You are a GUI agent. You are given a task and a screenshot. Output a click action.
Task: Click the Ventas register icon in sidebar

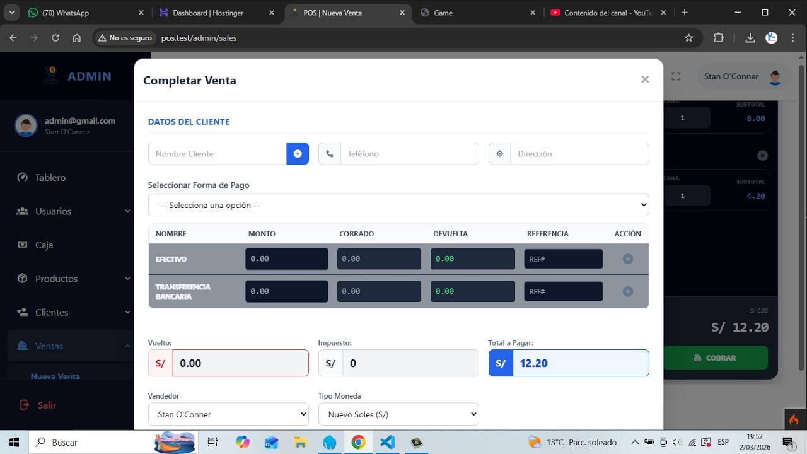pos(23,346)
